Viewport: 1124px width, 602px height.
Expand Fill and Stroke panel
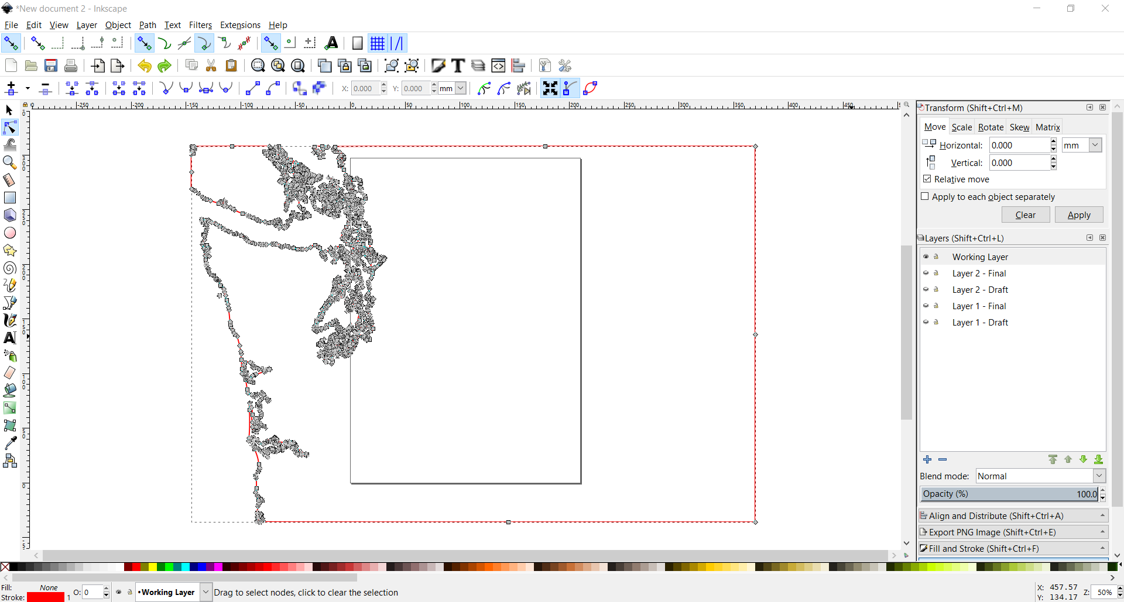point(1013,548)
